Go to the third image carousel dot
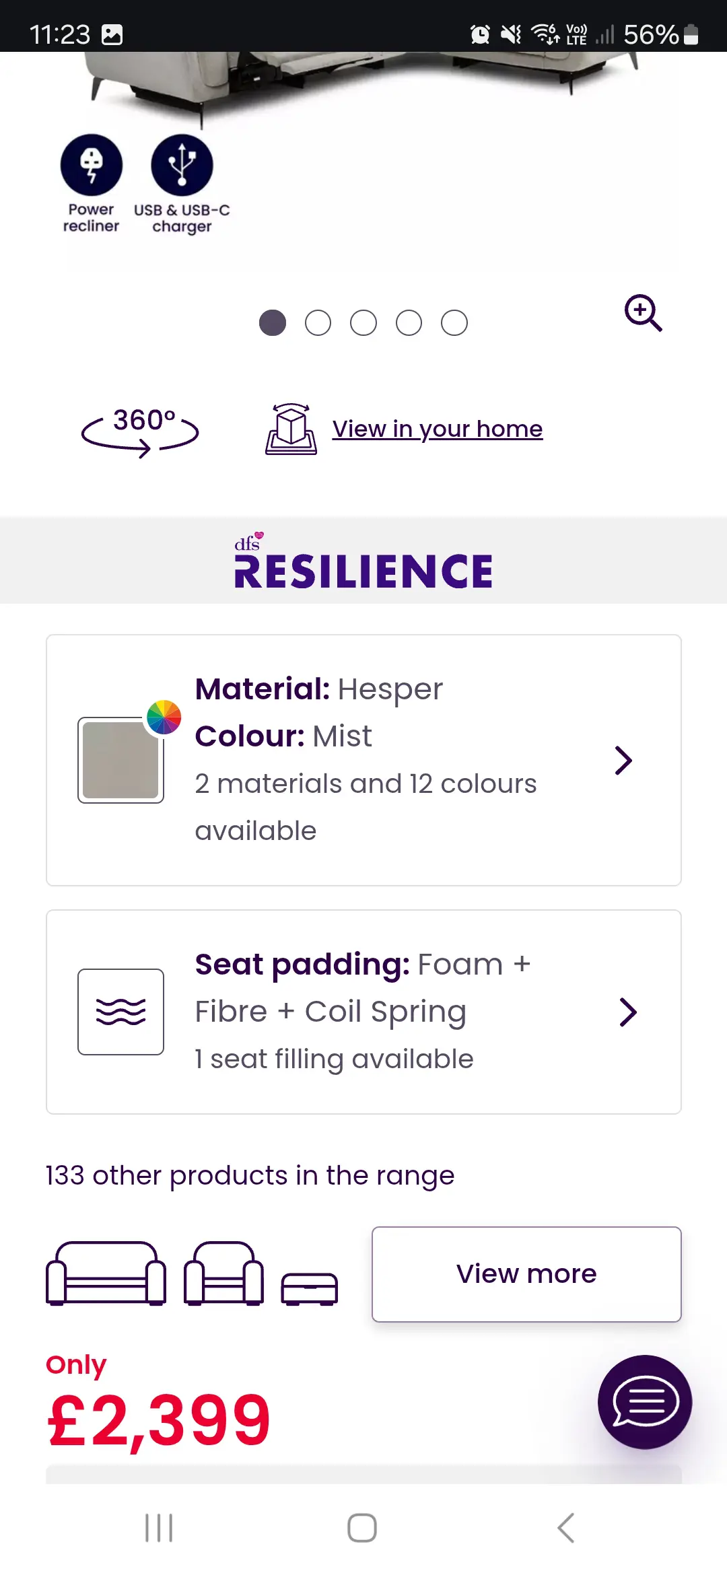The image size is (727, 1575). point(363,323)
